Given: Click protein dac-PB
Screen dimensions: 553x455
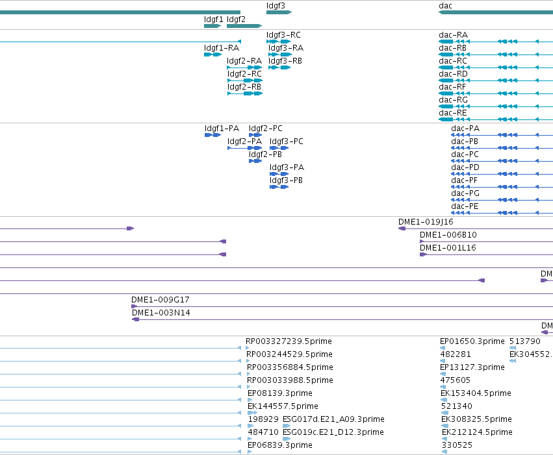Looking at the screenshot, I should coord(465,141).
